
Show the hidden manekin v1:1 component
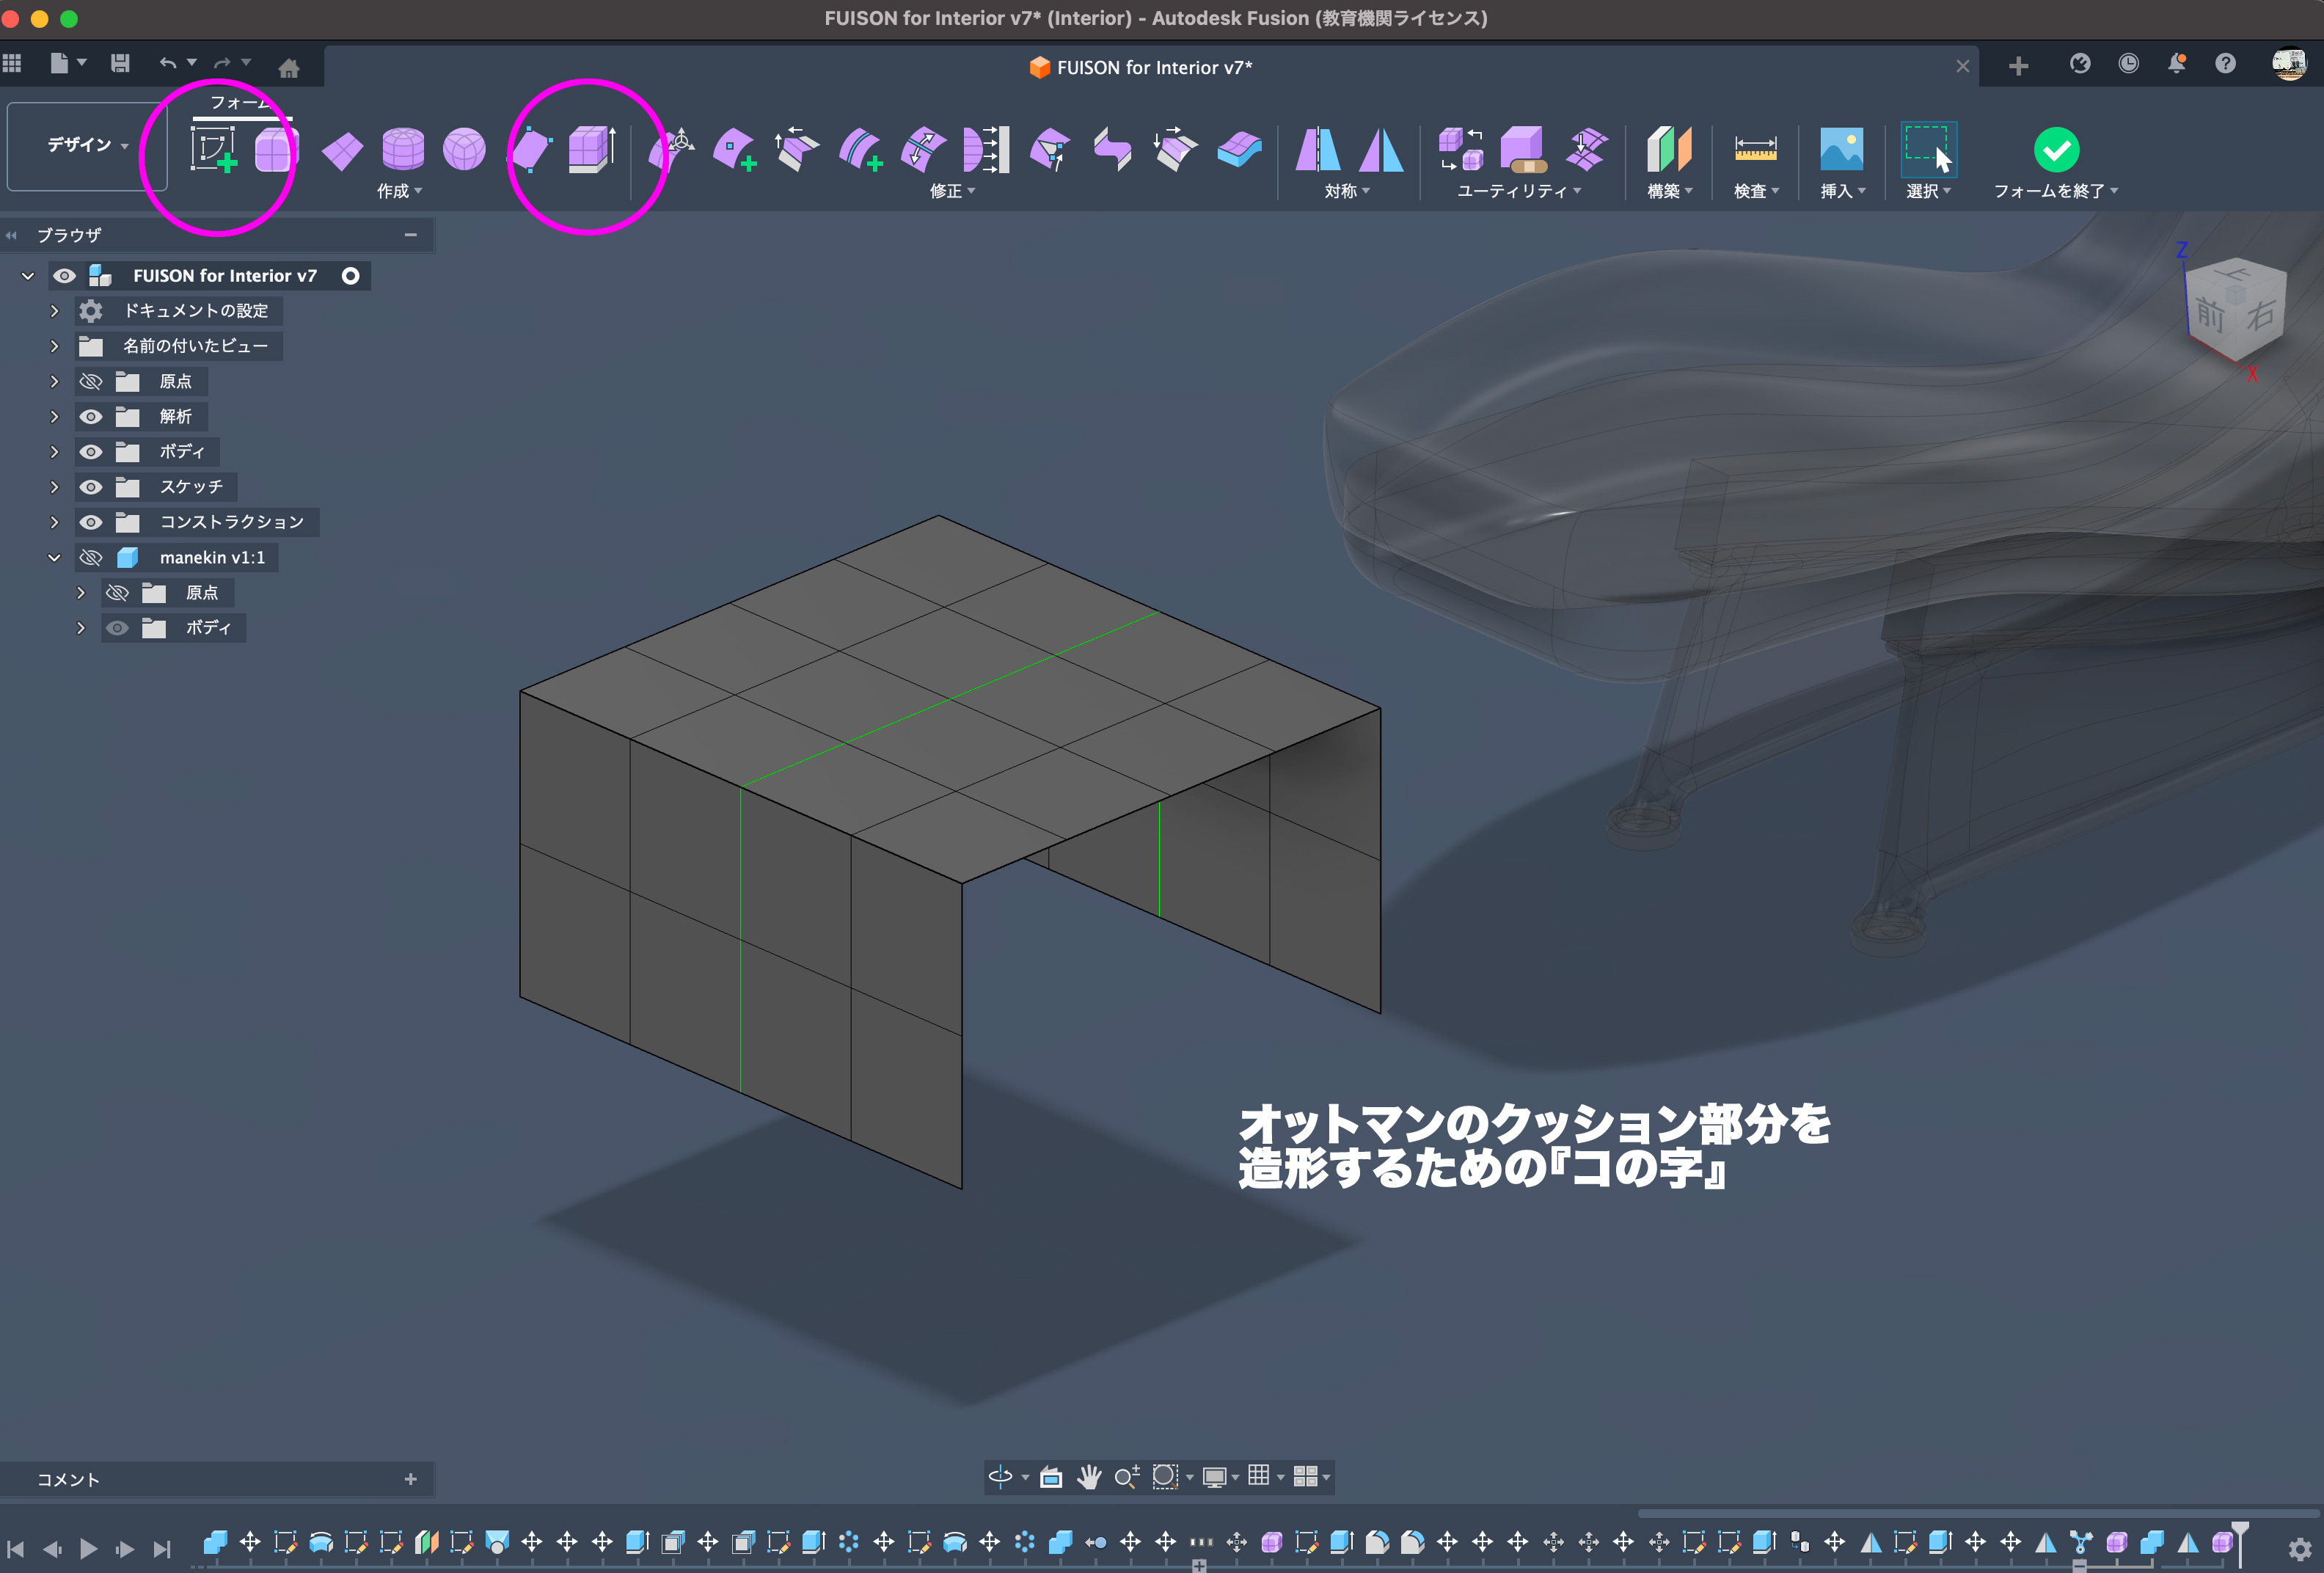(91, 558)
